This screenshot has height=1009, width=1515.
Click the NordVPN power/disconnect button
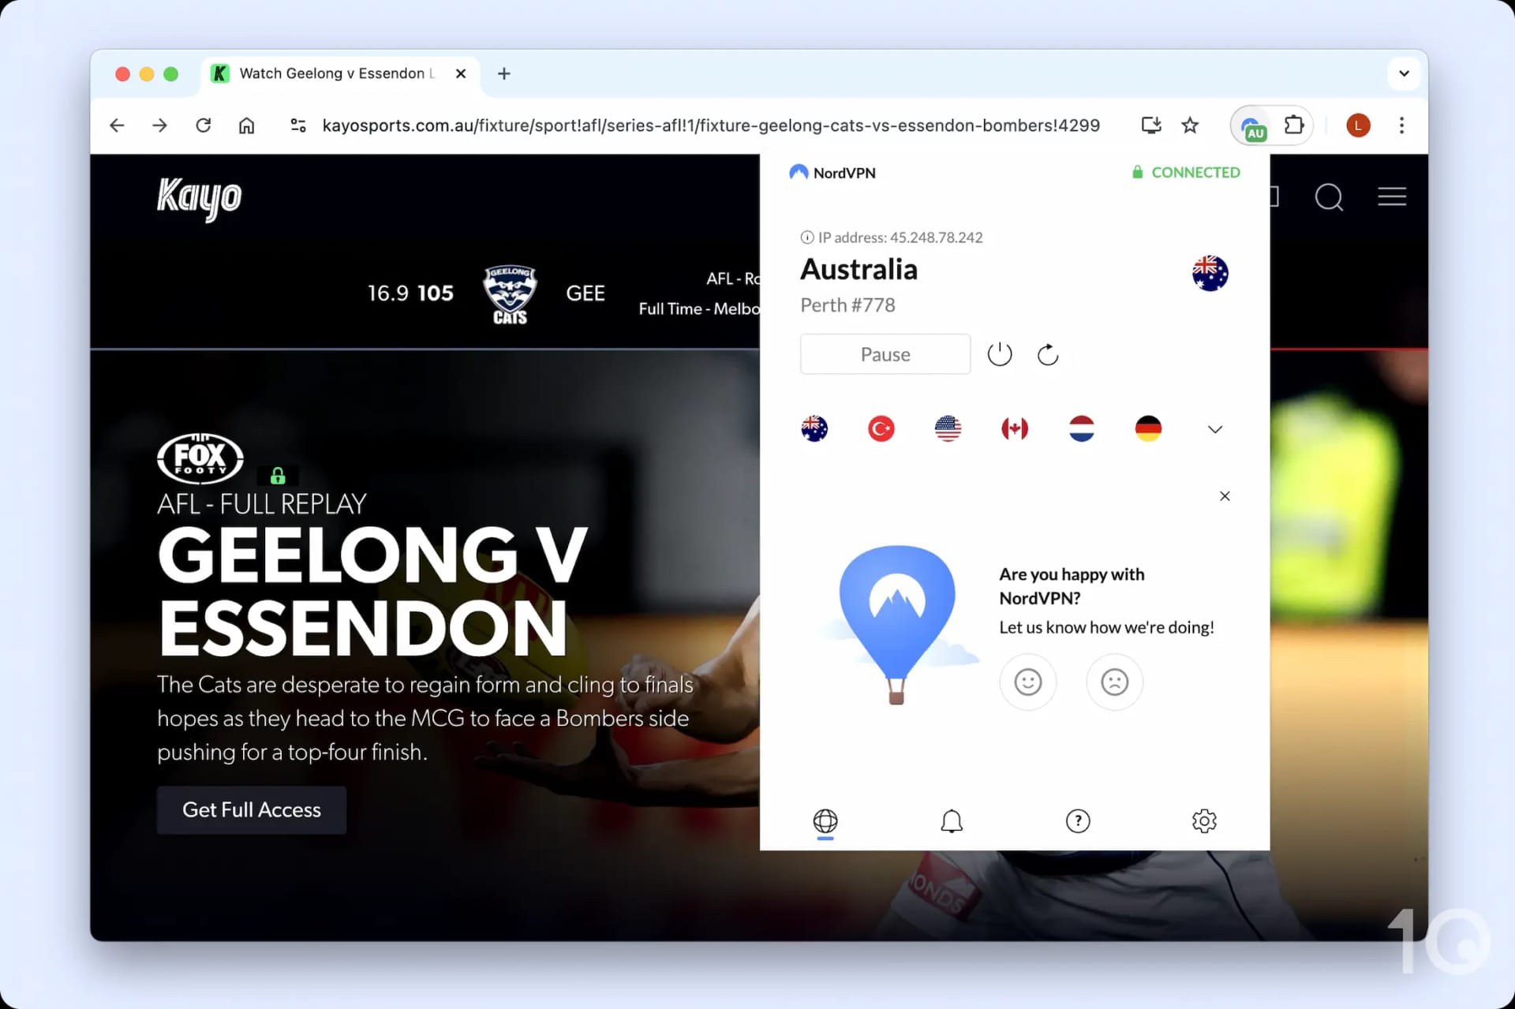click(998, 353)
